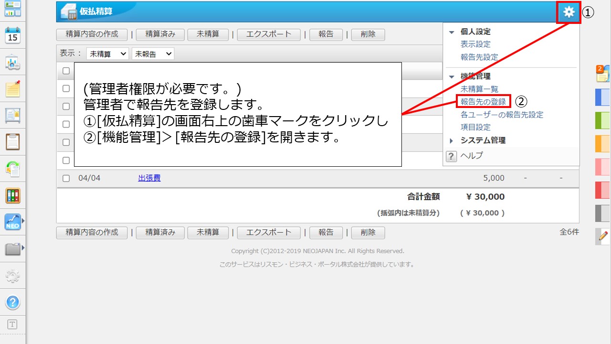Tick the first row checkbox under header

tap(66, 88)
